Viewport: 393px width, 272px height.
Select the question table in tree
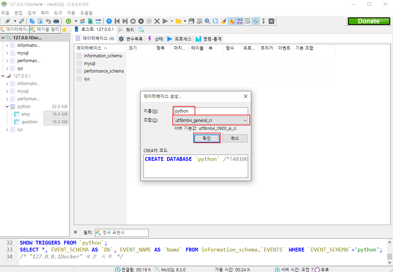[x=29, y=122]
